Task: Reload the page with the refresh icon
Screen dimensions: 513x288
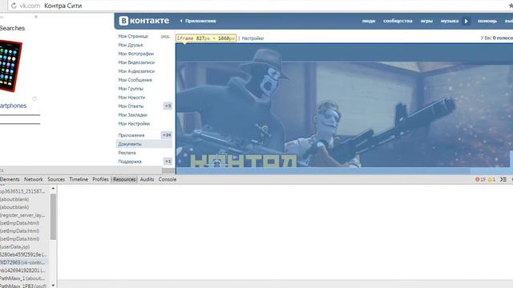Action: pyautogui.click(x=14, y=6)
